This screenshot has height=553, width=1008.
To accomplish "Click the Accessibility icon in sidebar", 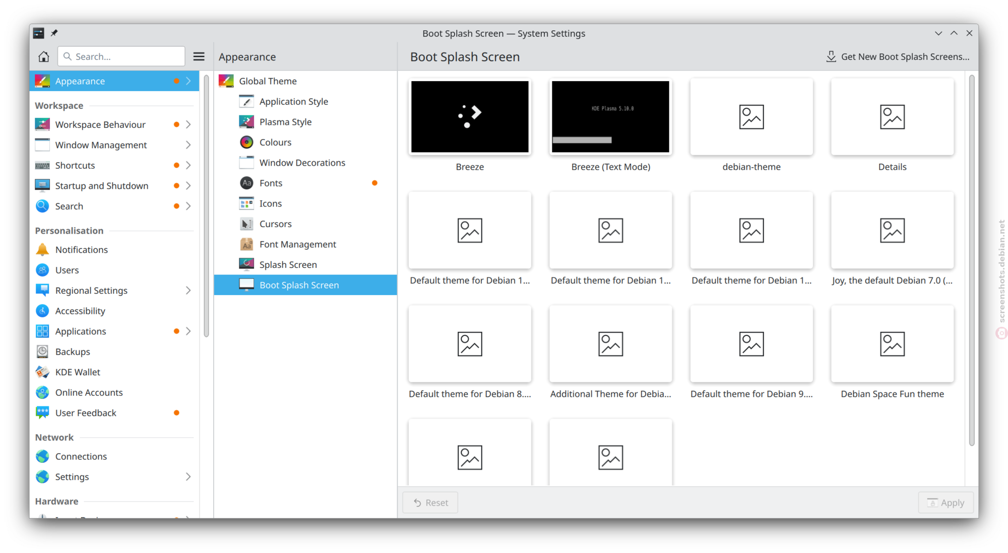I will point(42,311).
